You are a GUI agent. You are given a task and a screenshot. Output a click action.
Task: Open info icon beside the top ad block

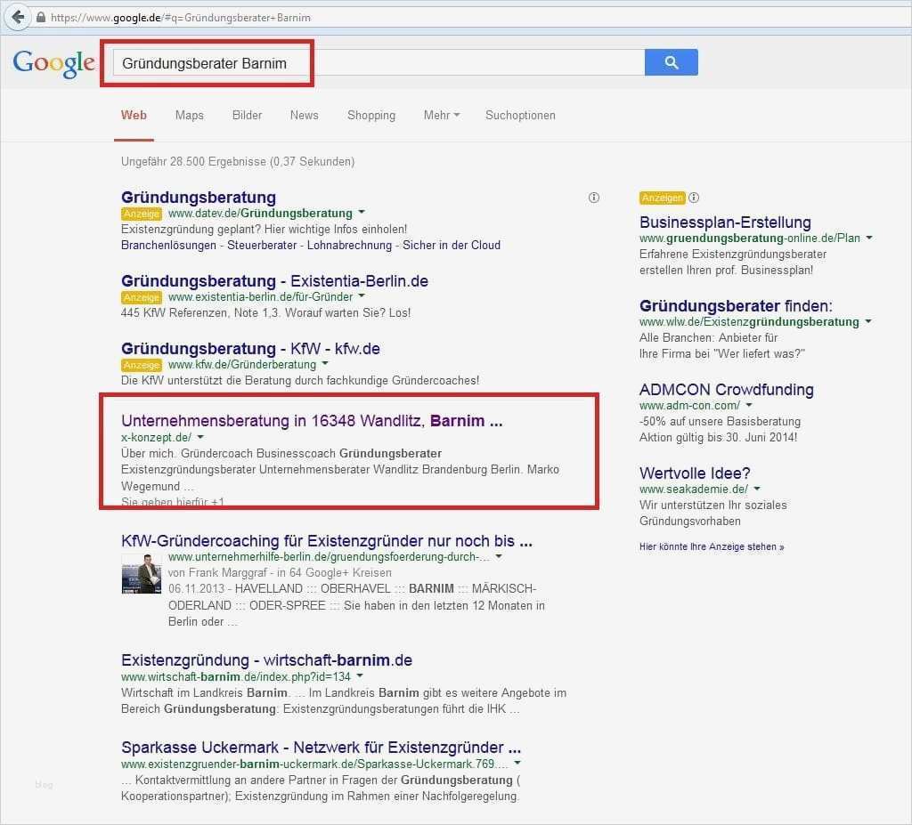[x=594, y=198]
